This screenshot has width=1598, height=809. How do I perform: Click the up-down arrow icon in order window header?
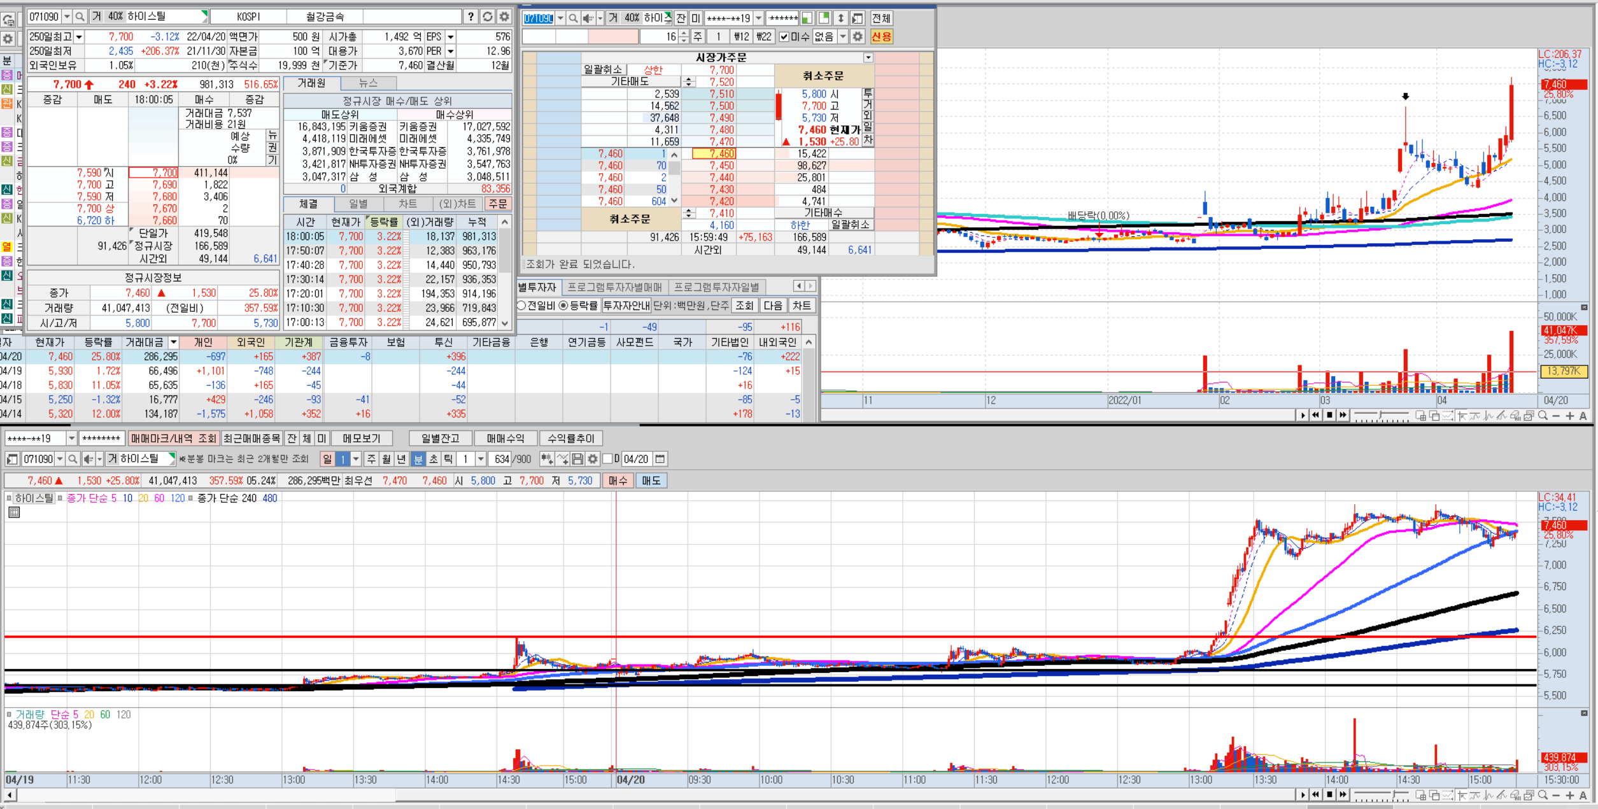point(840,18)
